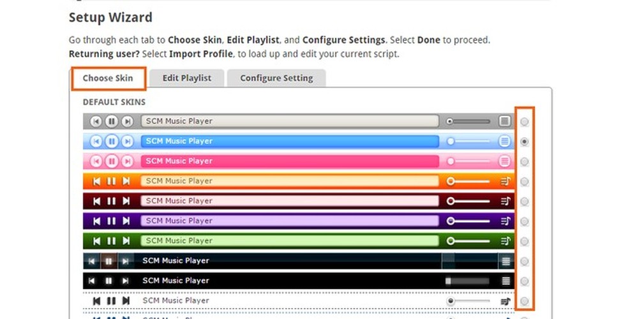Click the Setup Wizard heading
Viewport: 628px width, 319px height.
click(x=110, y=18)
